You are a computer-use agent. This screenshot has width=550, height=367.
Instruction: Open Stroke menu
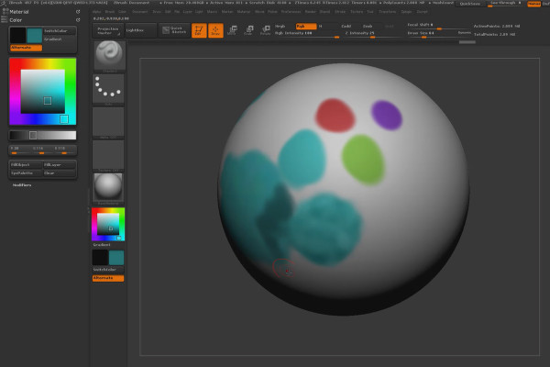click(340, 12)
